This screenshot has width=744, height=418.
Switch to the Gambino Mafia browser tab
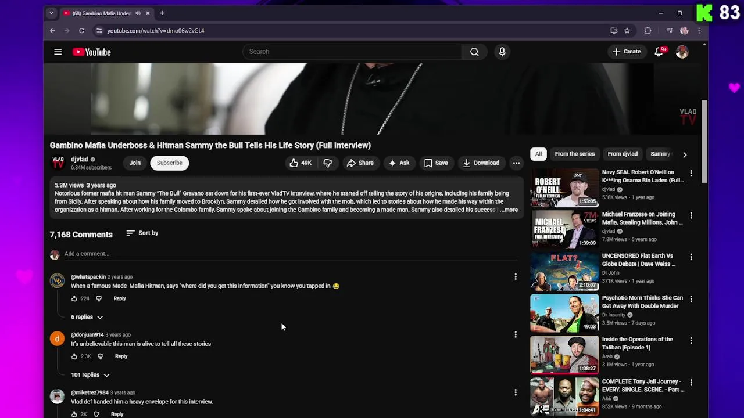tap(102, 13)
